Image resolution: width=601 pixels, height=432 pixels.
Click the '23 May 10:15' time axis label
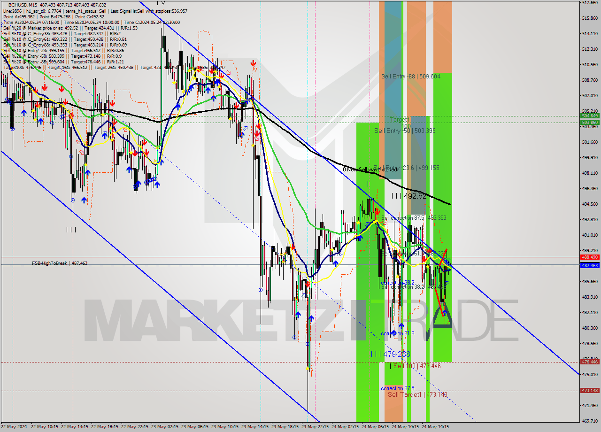coord(225,427)
